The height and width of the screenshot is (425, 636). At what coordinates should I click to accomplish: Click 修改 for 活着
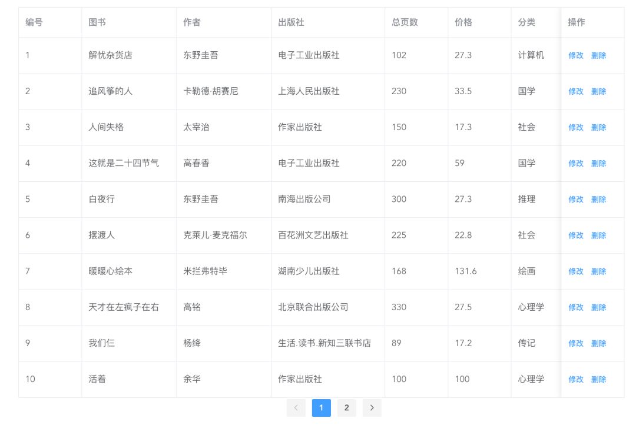[575, 380]
